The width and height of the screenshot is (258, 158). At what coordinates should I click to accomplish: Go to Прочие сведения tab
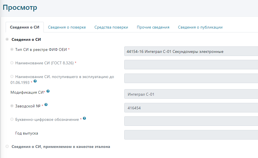pyautogui.click(x=153, y=27)
